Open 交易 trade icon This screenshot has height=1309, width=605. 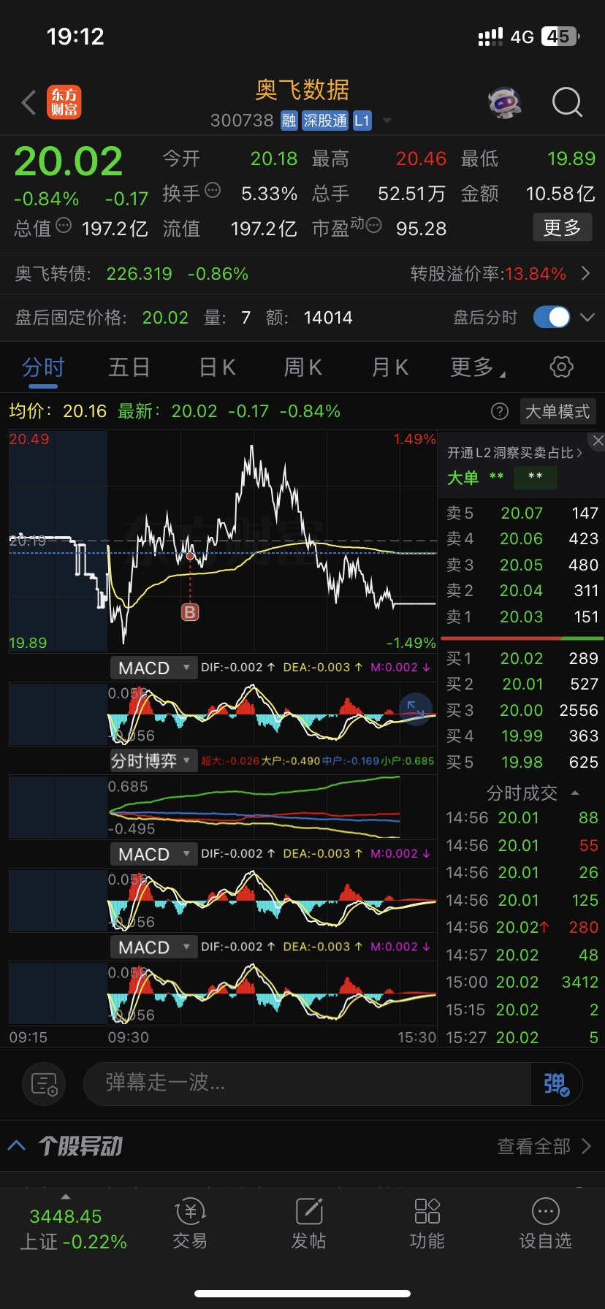(190, 1224)
